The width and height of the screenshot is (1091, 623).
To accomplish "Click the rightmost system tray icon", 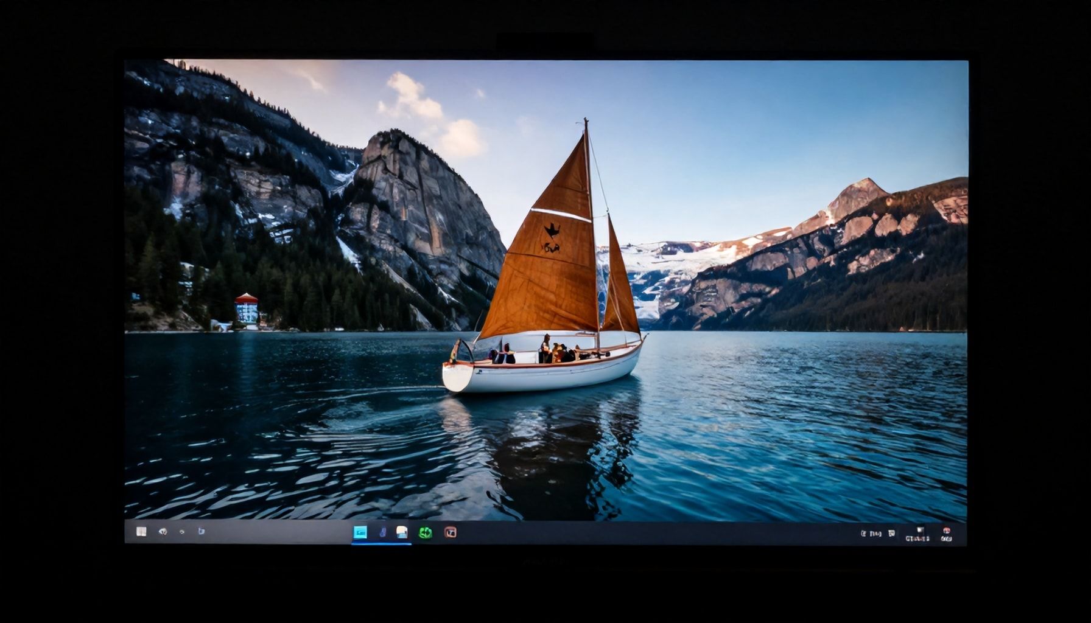I will tap(947, 534).
